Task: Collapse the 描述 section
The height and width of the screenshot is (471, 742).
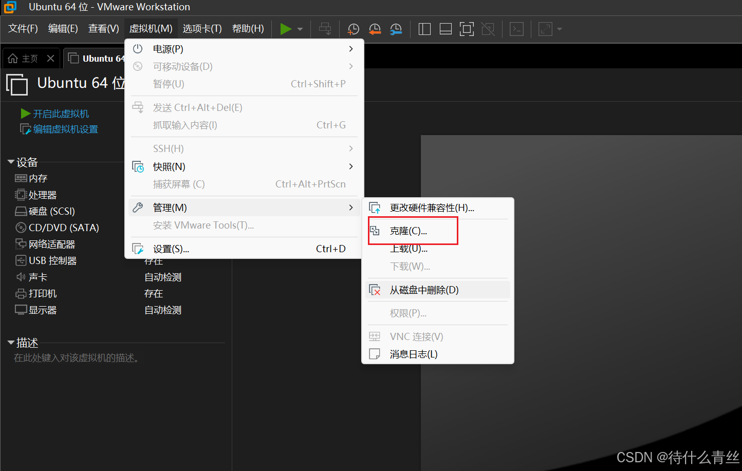Action: [x=11, y=343]
